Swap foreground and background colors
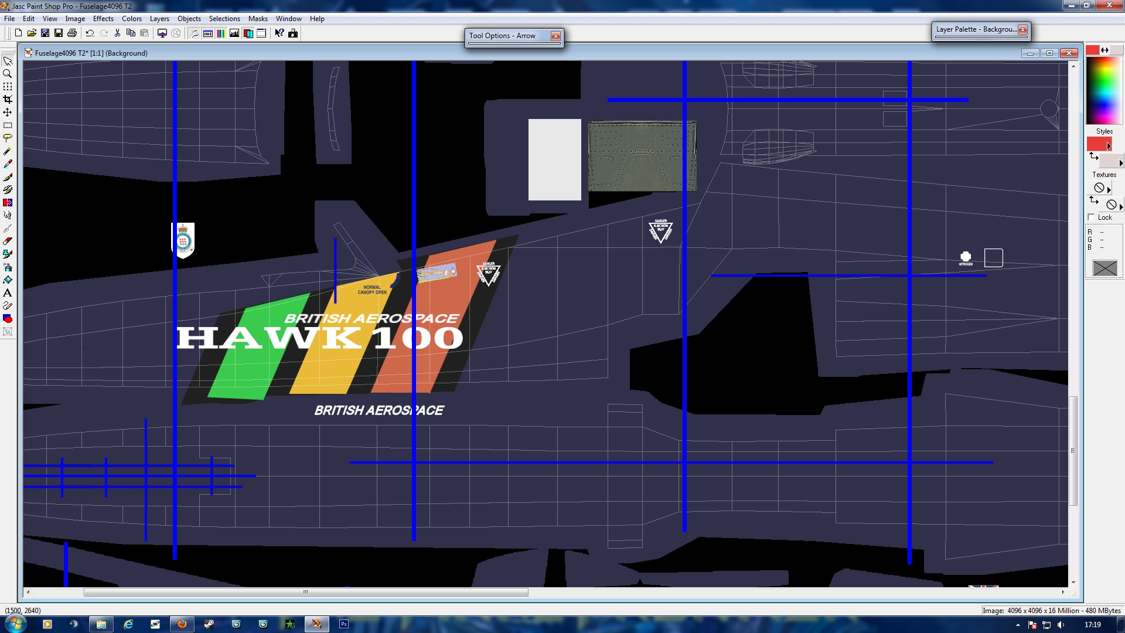The image size is (1125, 633). pos(1105,50)
